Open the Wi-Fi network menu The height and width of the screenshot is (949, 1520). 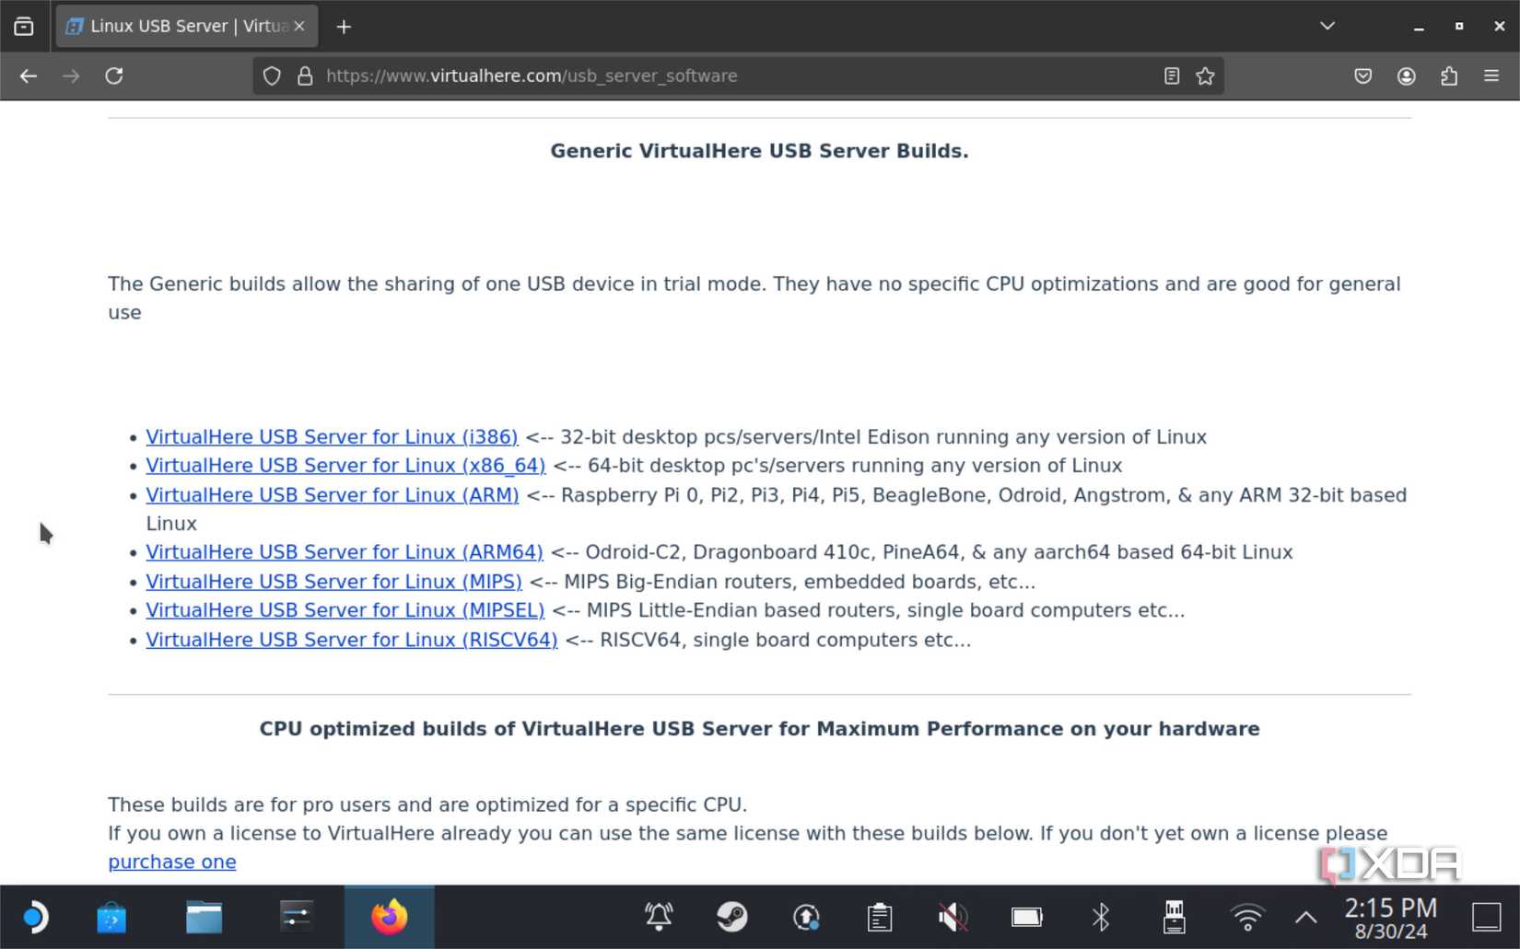coord(1247,917)
